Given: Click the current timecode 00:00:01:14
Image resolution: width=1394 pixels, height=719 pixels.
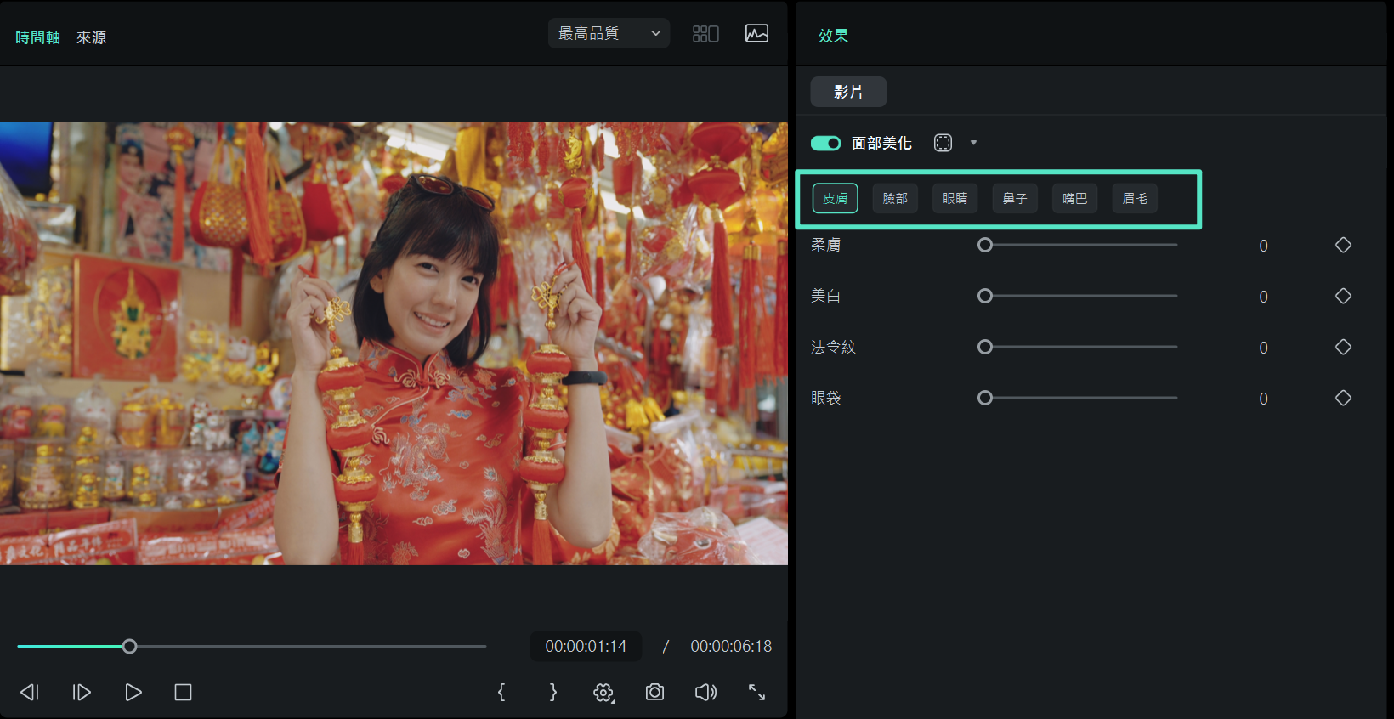Looking at the screenshot, I should [x=586, y=646].
